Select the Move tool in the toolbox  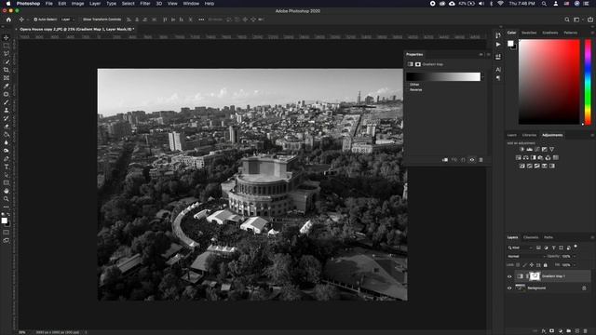[7, 37]
